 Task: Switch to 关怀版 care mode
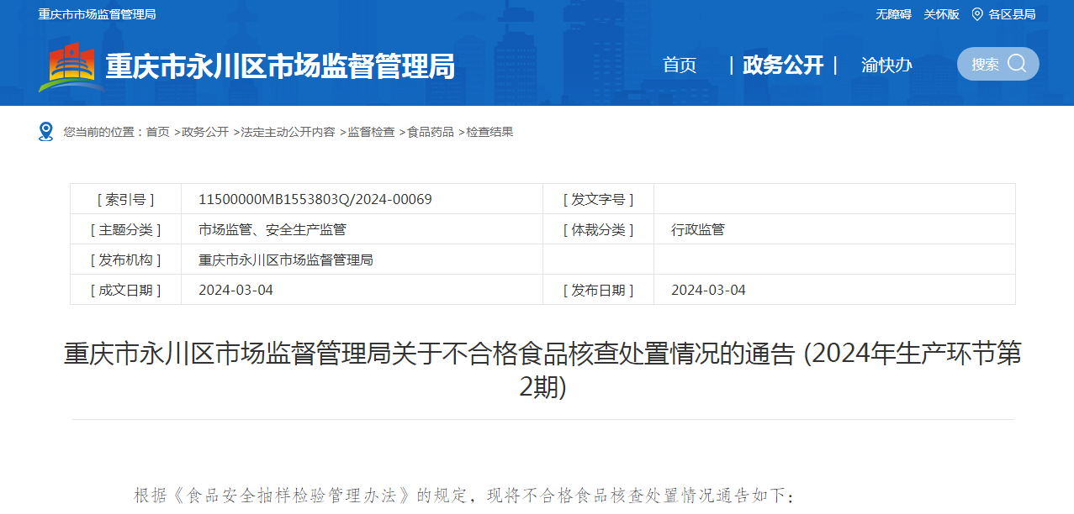pyautogui.click(x=940, y=14)
